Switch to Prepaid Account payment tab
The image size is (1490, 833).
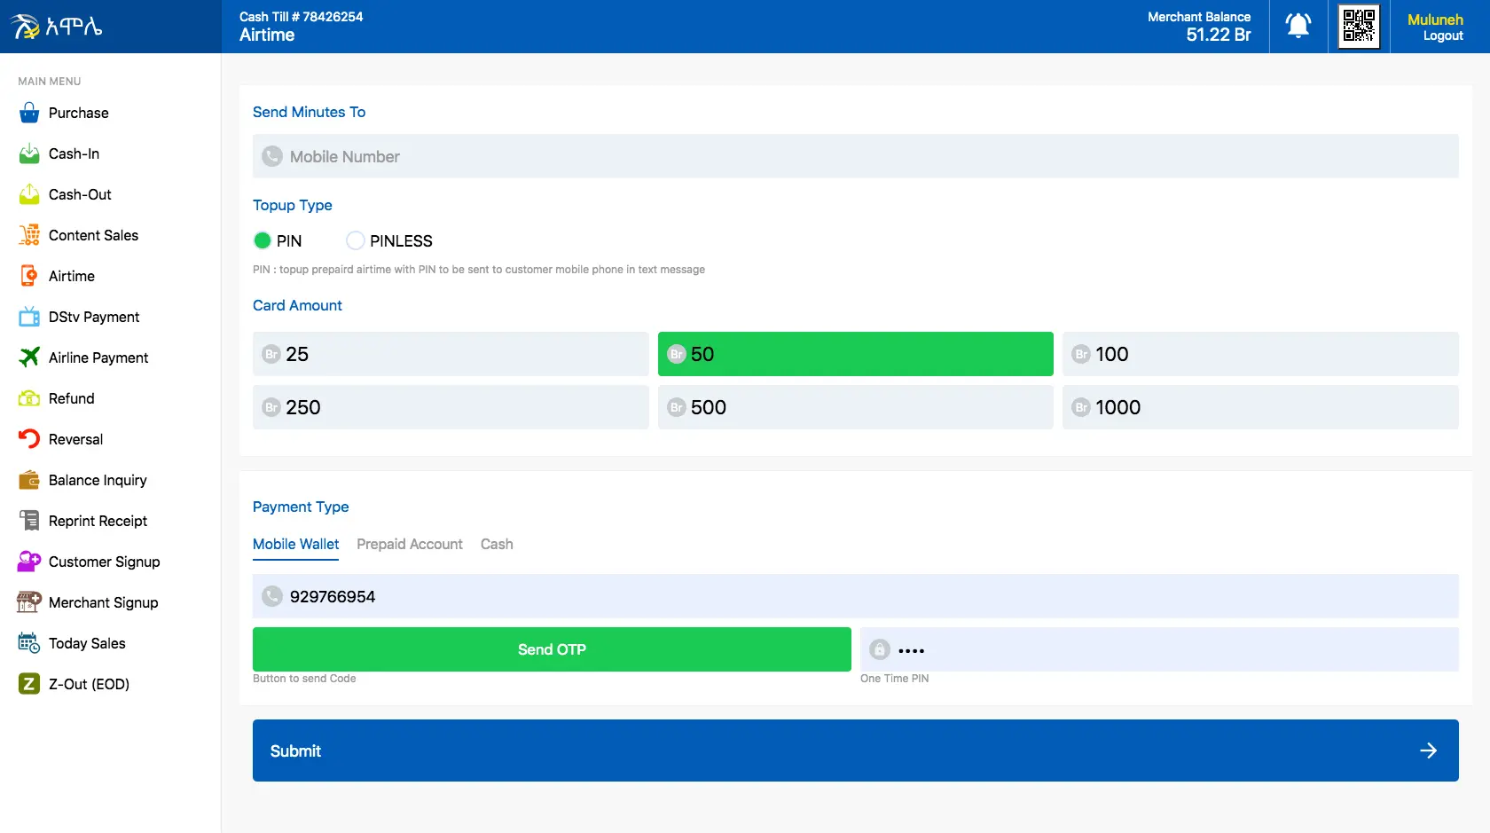click(409, 544)
